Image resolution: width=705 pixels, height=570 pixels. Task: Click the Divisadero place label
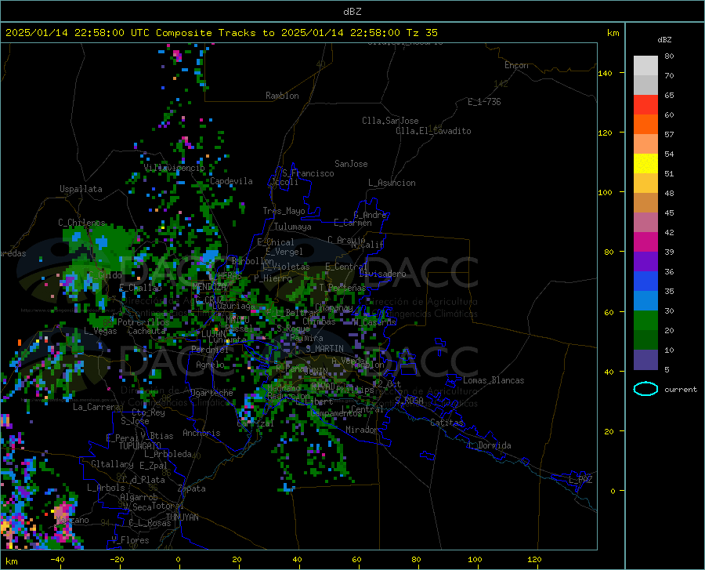coord(382,274)
